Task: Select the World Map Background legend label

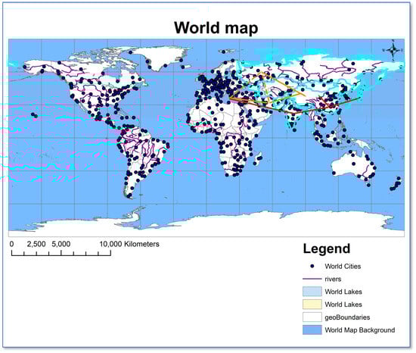Action: tap(360, 330)
